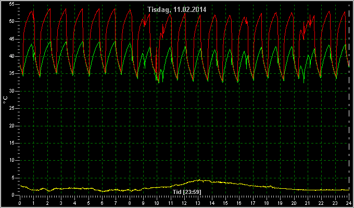
Task: Click hour 12 on the time axis
Action: point(184,202)
